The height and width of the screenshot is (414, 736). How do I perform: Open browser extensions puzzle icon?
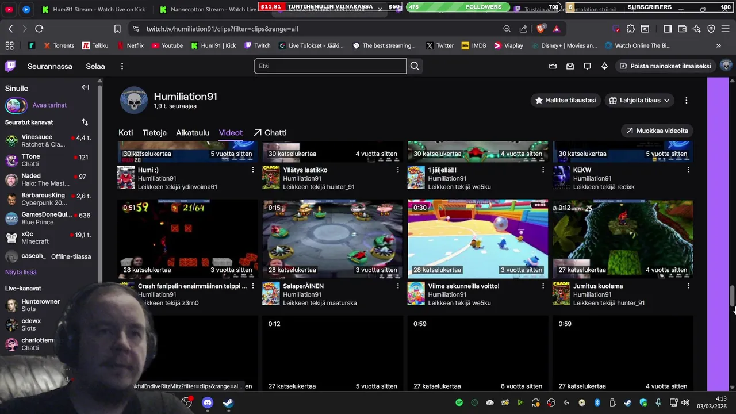point(631,29)
